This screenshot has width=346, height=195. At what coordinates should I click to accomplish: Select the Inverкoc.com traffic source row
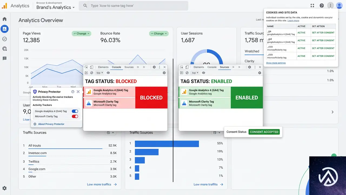point(70,153)
